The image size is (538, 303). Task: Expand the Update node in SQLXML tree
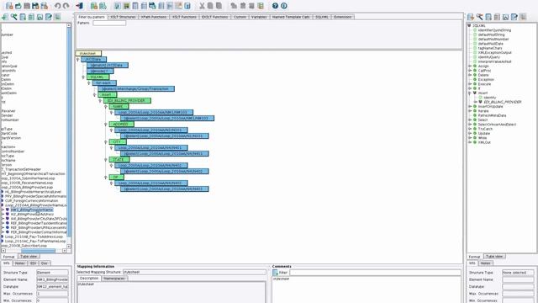coord(470,133)
